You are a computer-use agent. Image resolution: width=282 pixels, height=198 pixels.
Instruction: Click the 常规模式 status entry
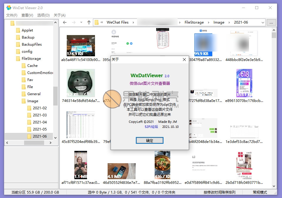pyautogui.click(x=260, y=192)
